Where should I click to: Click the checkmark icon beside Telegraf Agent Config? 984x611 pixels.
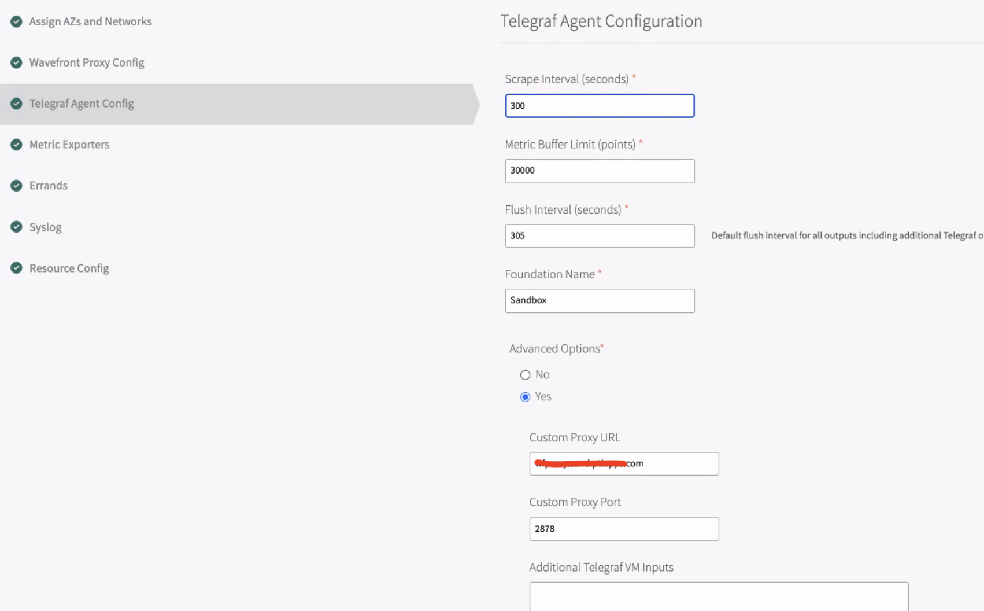click(x=16, y=104)
